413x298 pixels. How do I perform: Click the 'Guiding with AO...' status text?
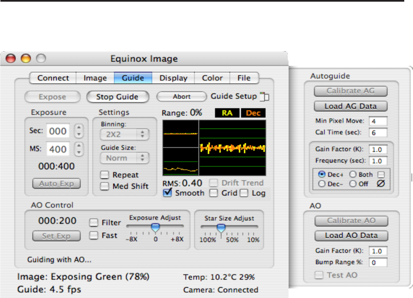coord(59,260)
